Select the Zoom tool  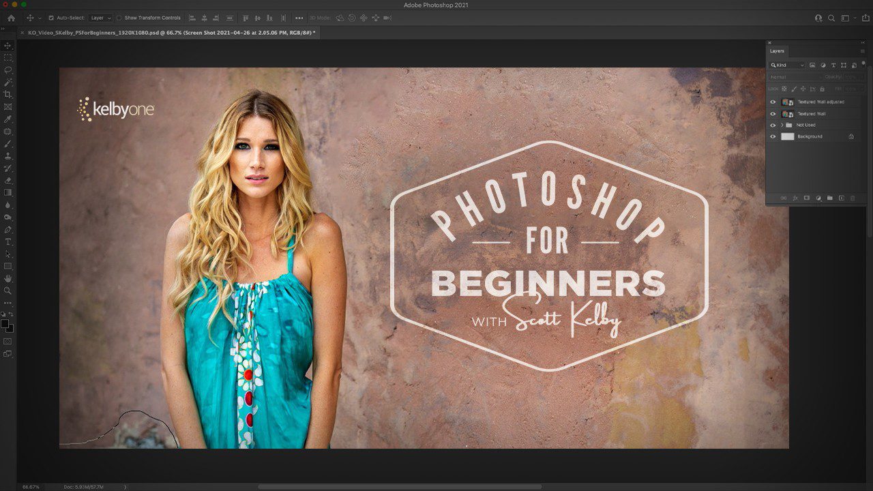[8, 291]
